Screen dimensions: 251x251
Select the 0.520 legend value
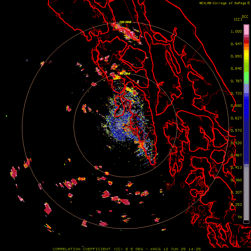[236, 143]
